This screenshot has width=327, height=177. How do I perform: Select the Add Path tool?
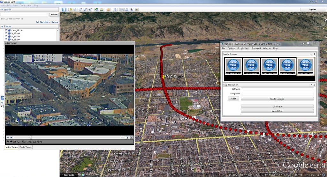point(80,10)
